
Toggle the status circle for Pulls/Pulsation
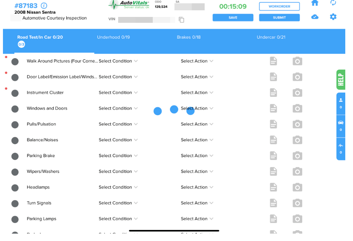pyautogui.click(x=15, y=124)
